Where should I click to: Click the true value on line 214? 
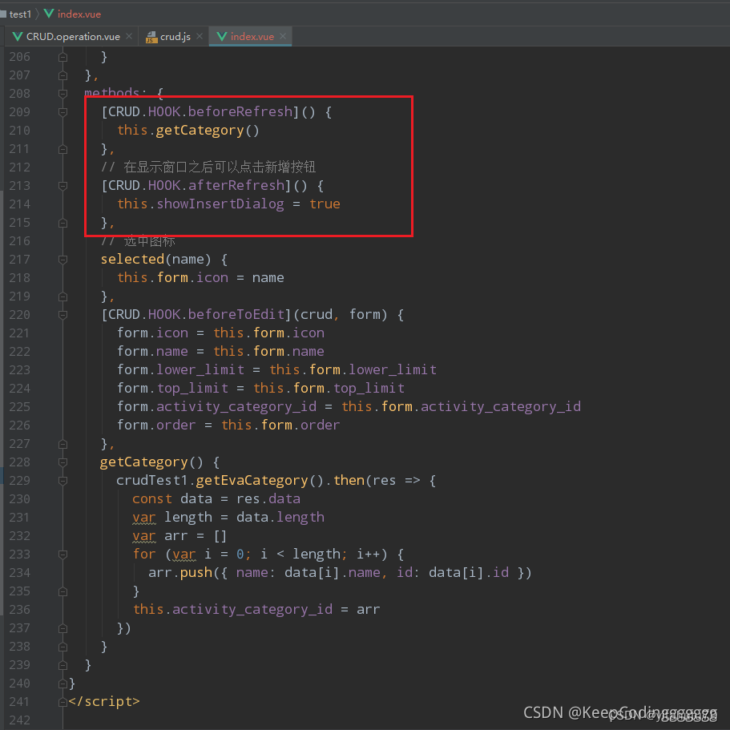pyautogui.click(x=325, y=204)
